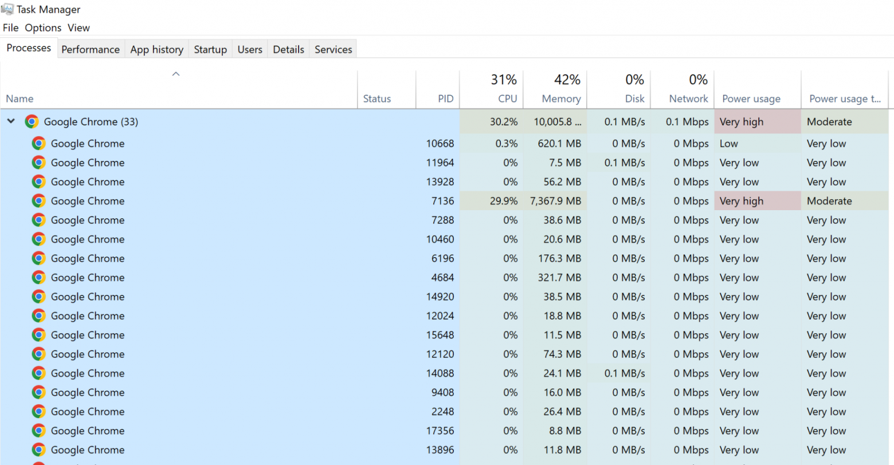This screenshot has height=465, width=894.
Task: Click Chrome icon in PID 10668 row
Action: coord(38,143)
